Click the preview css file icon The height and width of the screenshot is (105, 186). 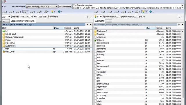[95, 40]
